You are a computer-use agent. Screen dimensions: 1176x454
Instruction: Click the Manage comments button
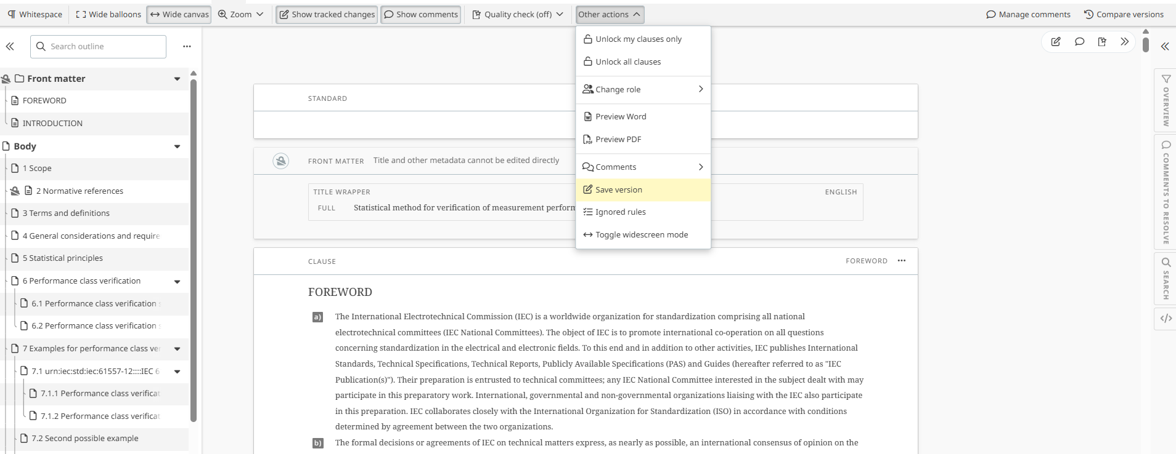tap(1028, 15)
